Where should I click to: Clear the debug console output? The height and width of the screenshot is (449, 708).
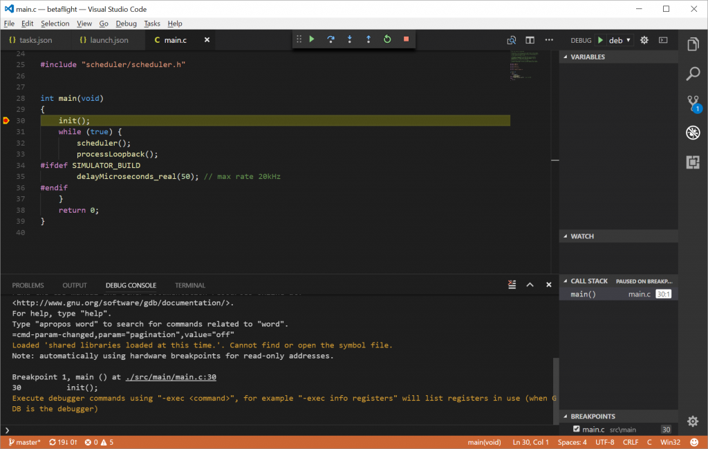coord(512,285)
